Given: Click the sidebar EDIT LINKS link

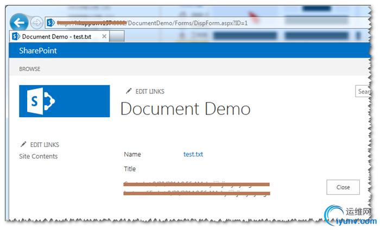Looking at the screenshot, I should tap(45, 145).
